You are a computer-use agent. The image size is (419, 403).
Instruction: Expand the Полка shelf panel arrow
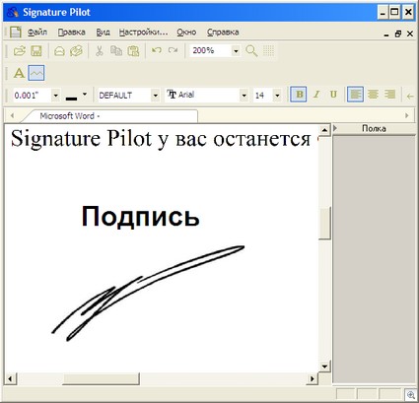click(x=335, y=128)
